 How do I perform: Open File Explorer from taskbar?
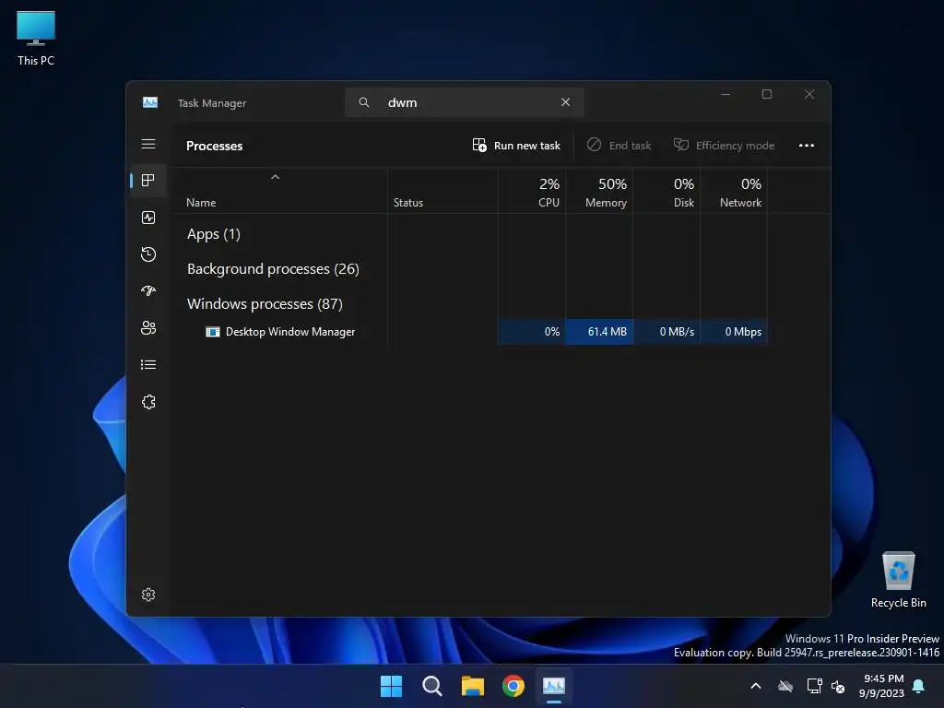pyautogui.click(x=473, y=686)
